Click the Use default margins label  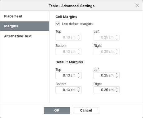[77, 24]
